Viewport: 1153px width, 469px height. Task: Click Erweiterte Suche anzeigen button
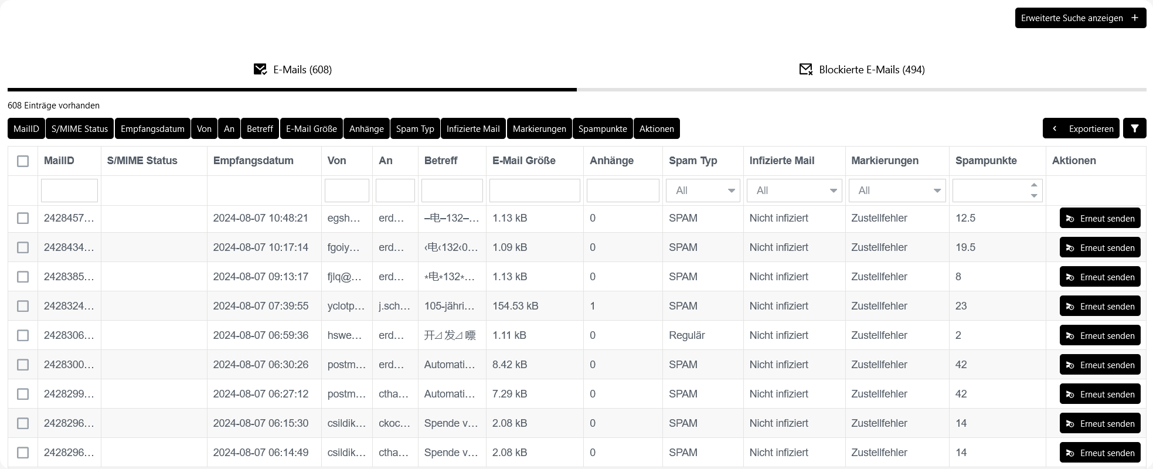pos(1080,18)
